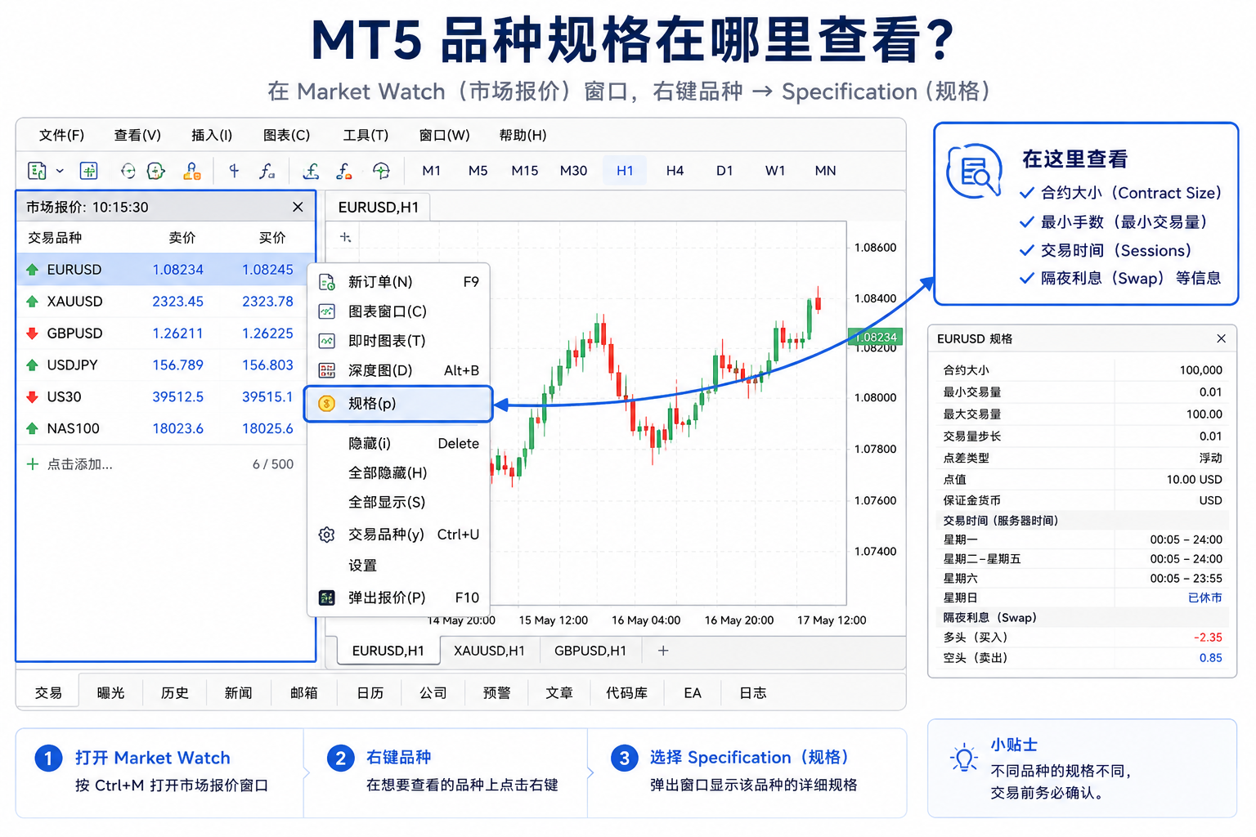This screenshot has height=837, width=1256.
Task: Click the 深度图 depth-of-market icon
Action: pos(326,370)
